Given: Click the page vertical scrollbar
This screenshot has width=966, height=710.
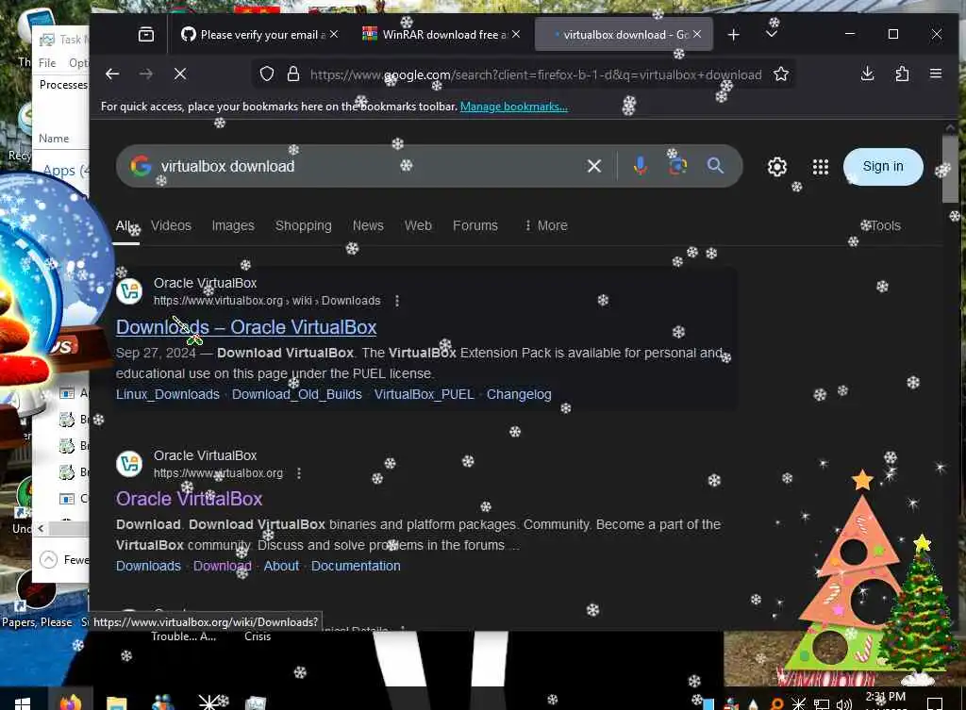Looking at the screenshot, I should 950,168.
